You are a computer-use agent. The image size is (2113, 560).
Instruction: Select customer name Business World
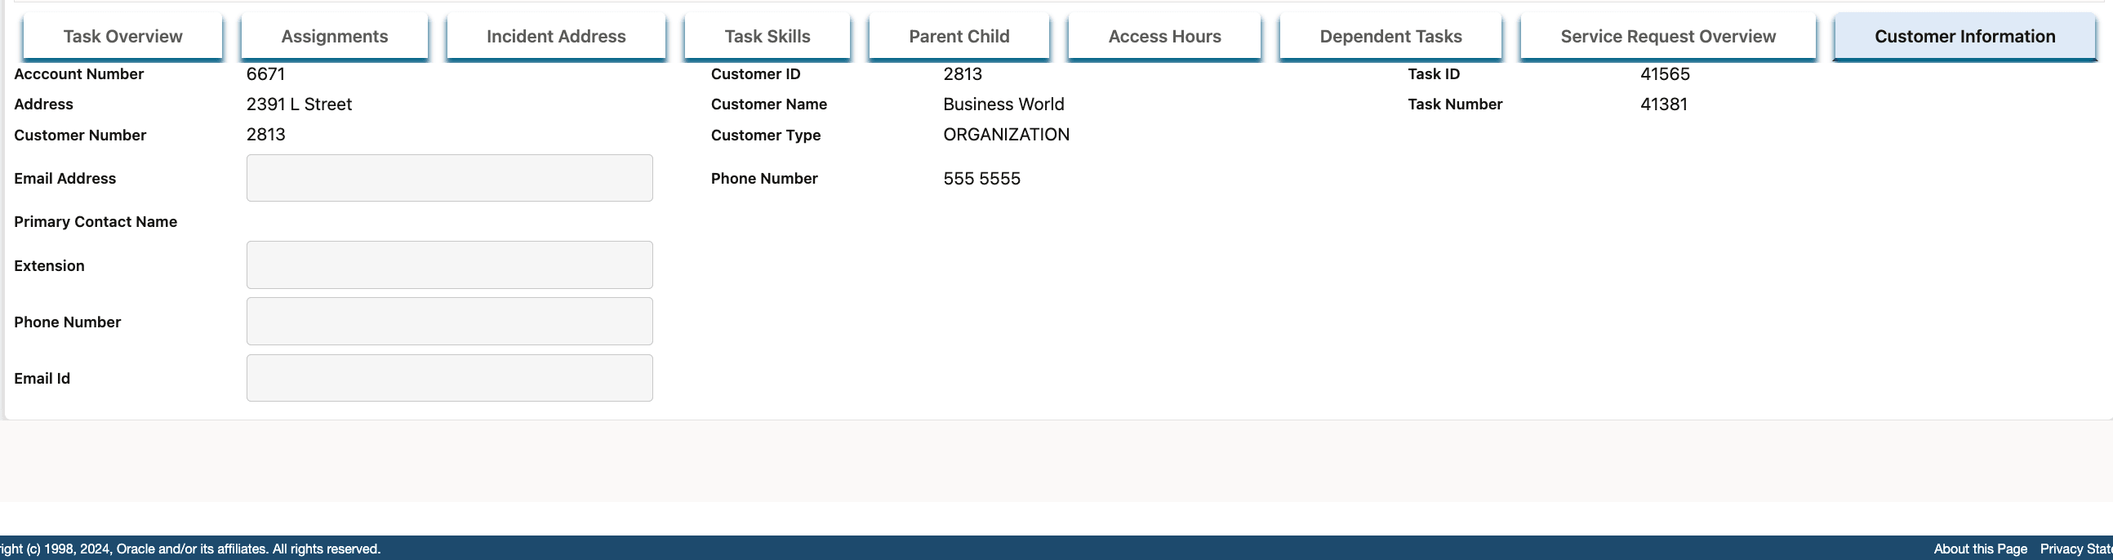point(1004,104)
